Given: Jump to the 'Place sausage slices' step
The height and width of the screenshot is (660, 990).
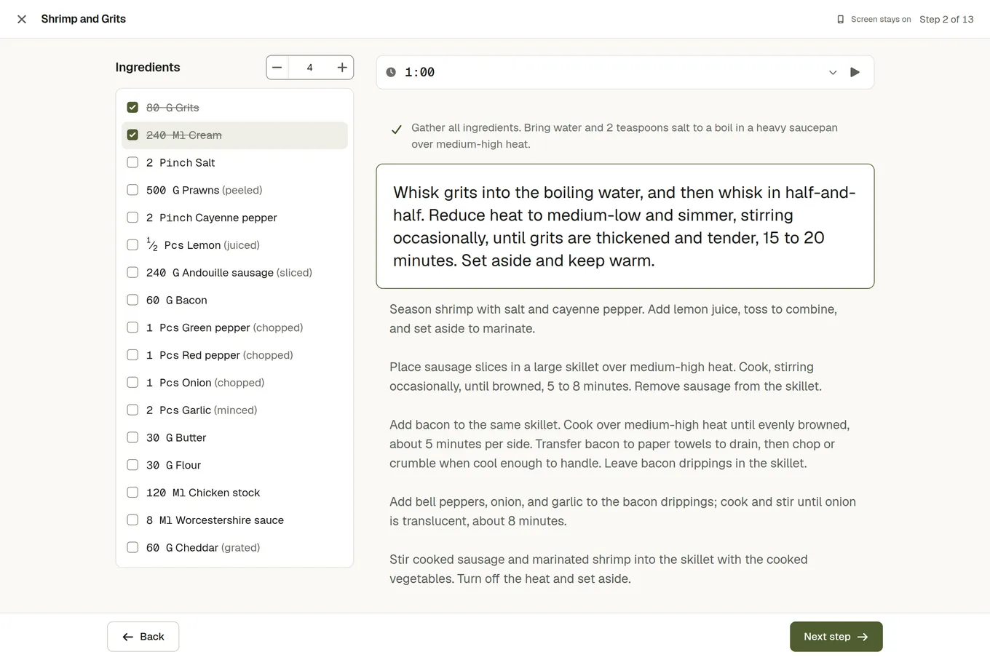Looking at the screenshot, I should (625, 377).
